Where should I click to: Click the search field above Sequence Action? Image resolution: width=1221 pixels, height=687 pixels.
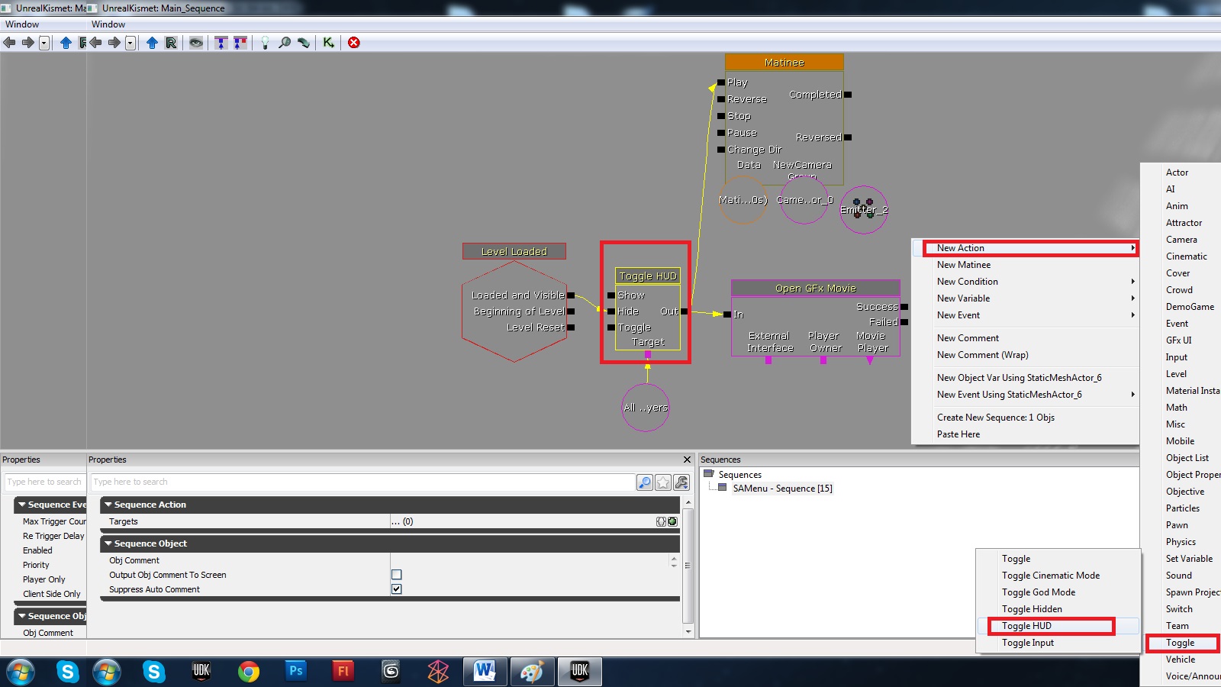tap(363, 482)
